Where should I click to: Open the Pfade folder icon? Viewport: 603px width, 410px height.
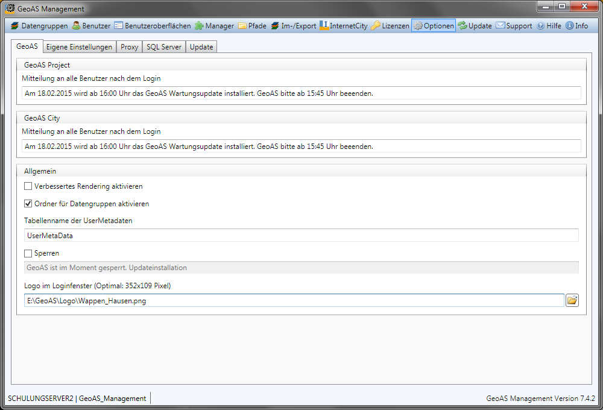(x=242, y=26)
